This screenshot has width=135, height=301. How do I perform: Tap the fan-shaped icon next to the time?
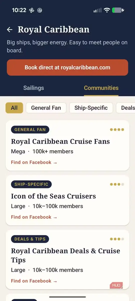click(x=31, y=10)
